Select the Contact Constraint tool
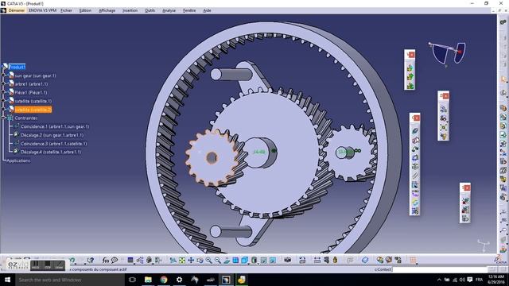This screenshot has height=286, width=509. pyautogui.click(x=415, y=140)
